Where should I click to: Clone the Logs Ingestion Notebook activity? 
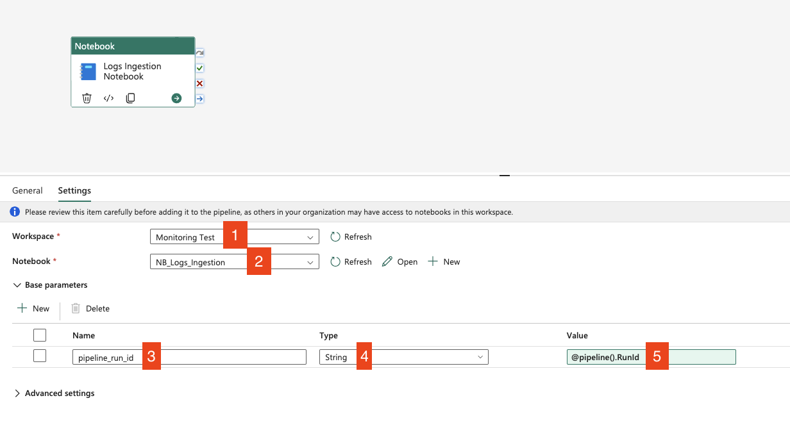tap(130, 98)
